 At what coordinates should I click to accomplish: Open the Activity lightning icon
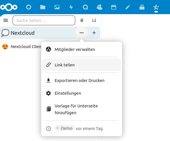click(71, 7)
